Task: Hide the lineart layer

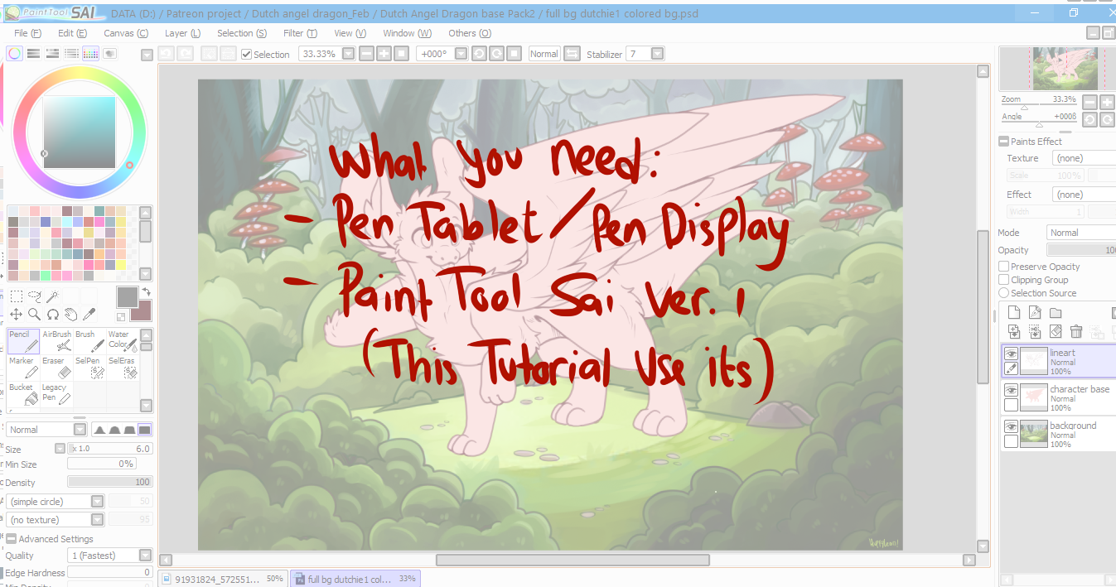Action: click(x=1011, y=354)
